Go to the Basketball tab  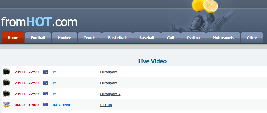click(117, 38)
